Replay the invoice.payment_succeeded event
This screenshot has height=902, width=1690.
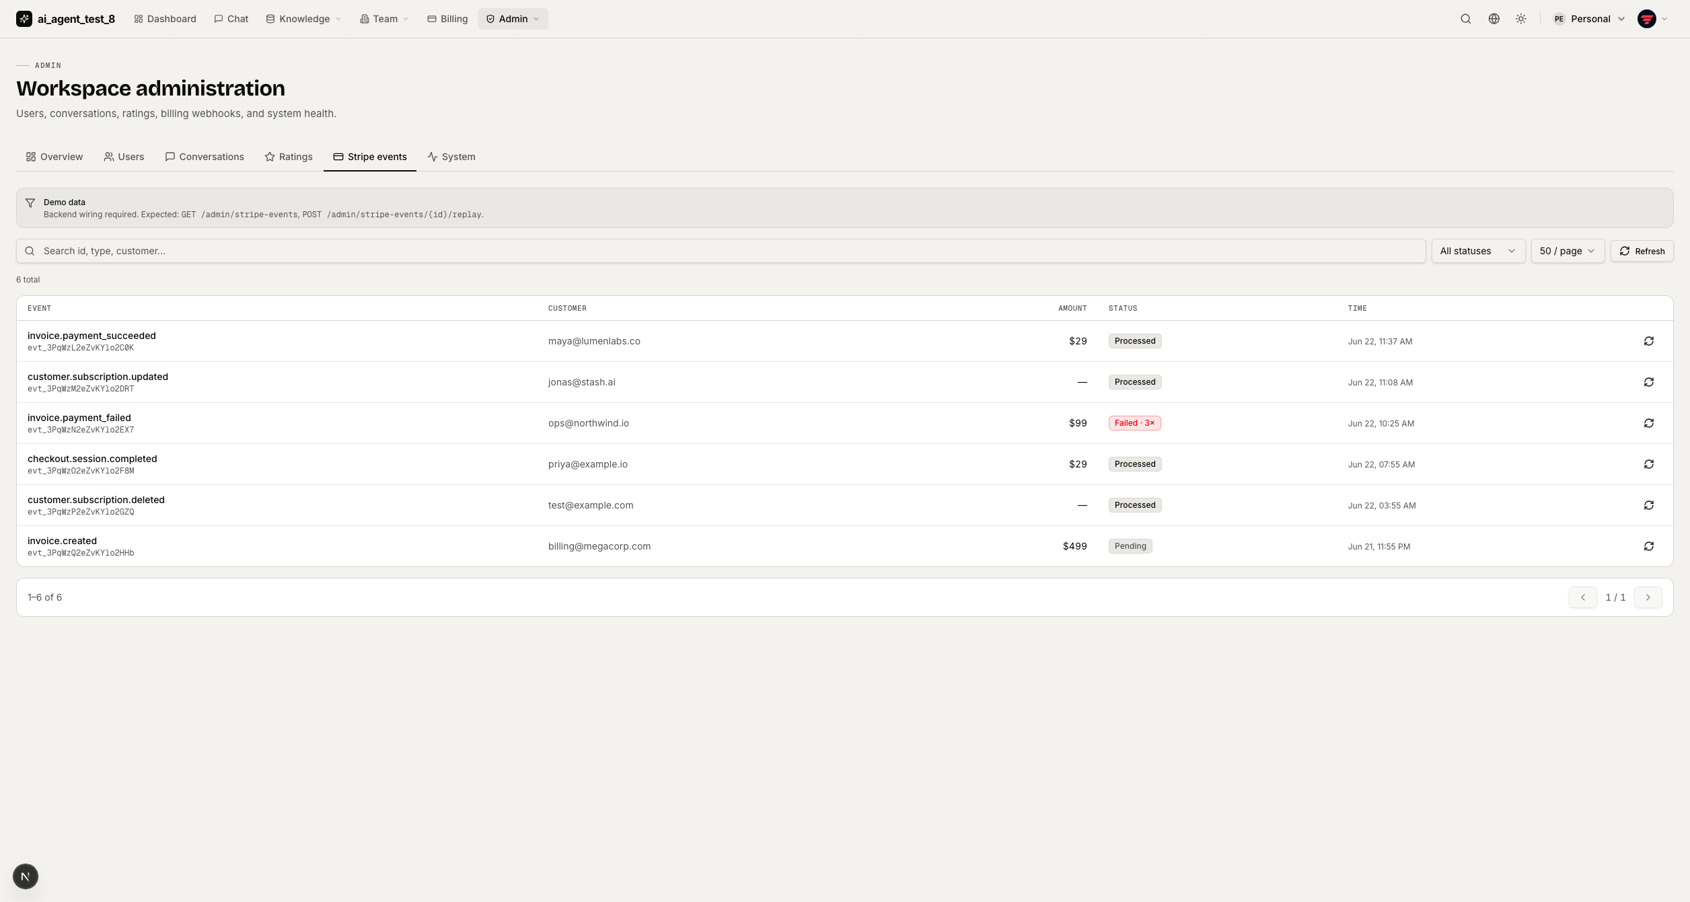coord(1648,341)
